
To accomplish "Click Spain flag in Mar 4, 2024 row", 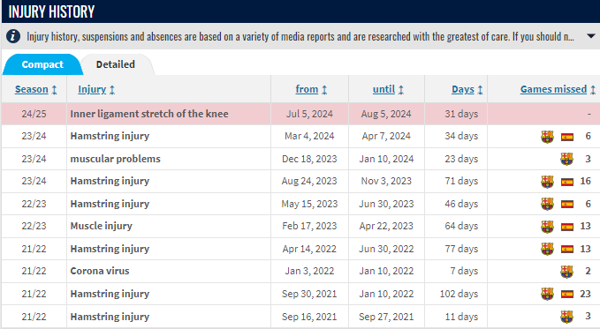I will tap(567, 137).
